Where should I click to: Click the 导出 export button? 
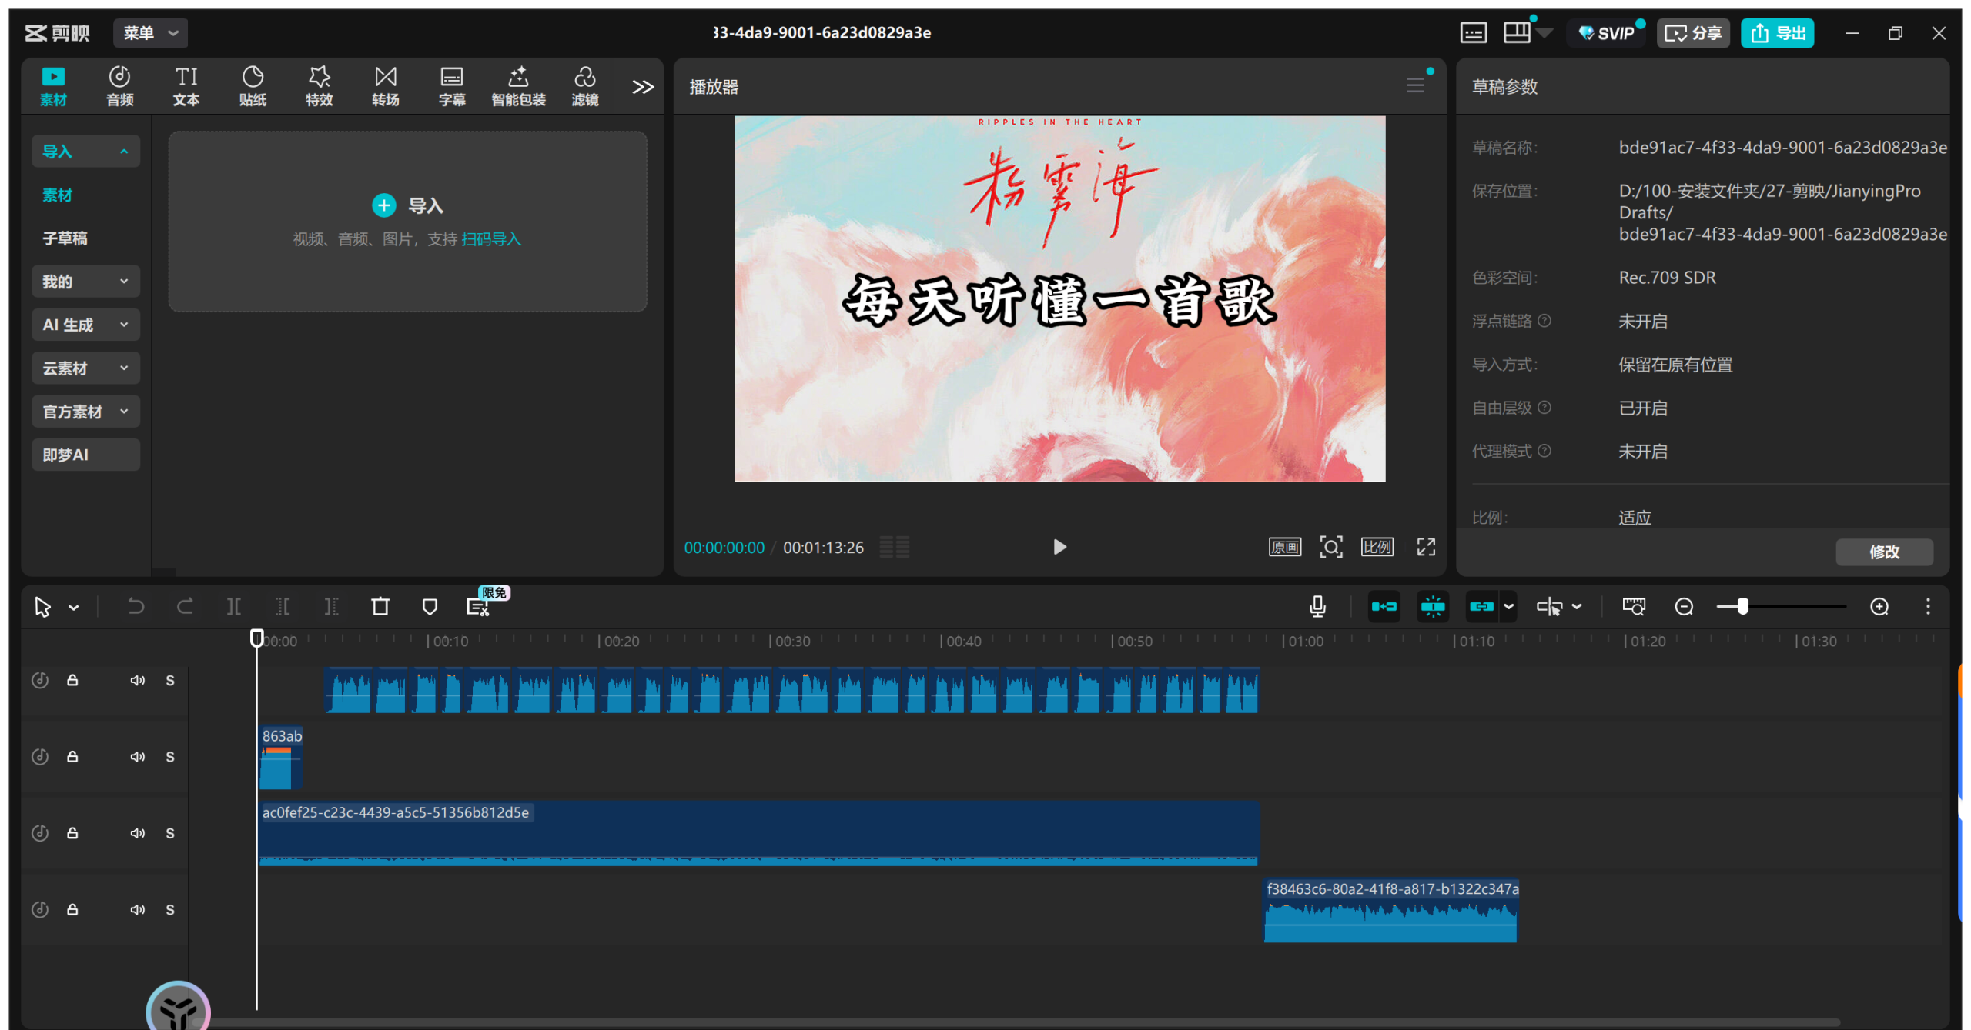click(x=1778, y=33)
